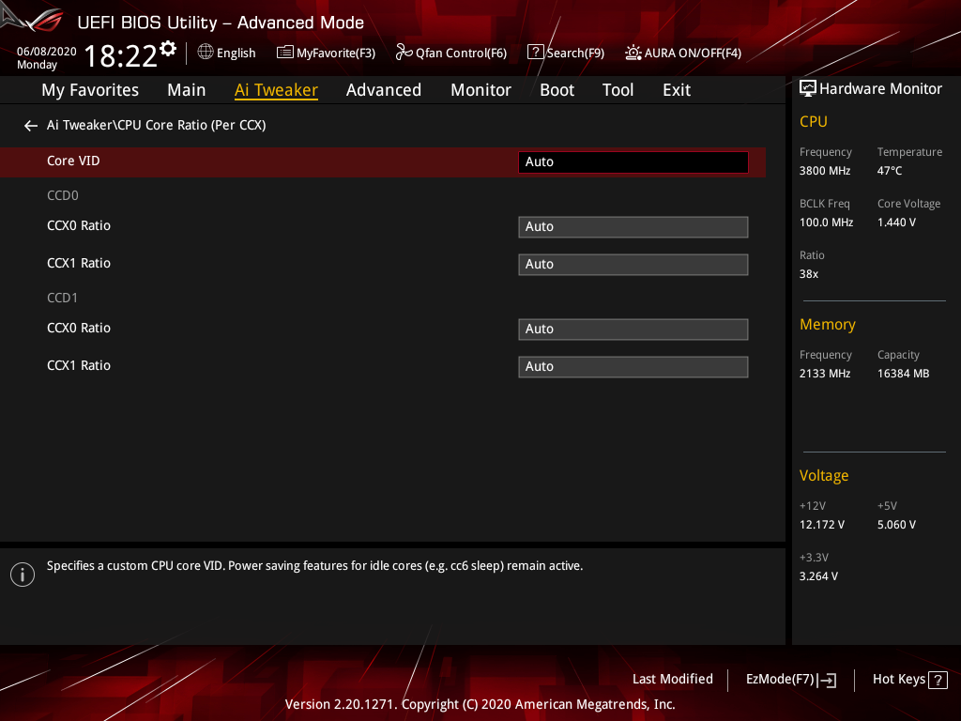Viewport: 961px width, 721px height.
Task: Open settings gear next to the clock
Action: pyautogui.click(x=168, y=49)
